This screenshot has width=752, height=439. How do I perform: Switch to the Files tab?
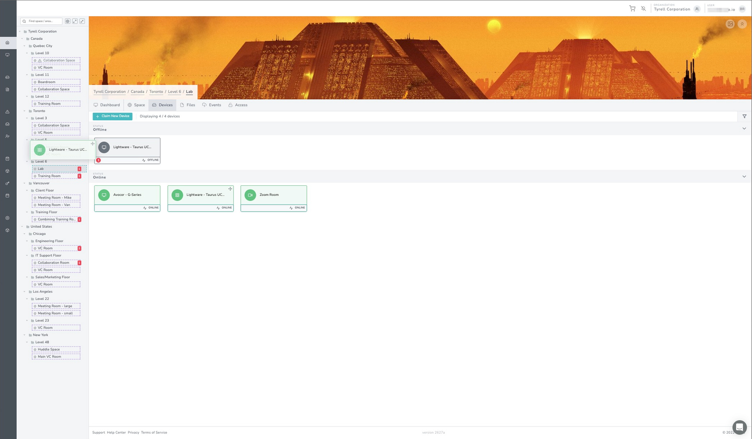[188, 105]
